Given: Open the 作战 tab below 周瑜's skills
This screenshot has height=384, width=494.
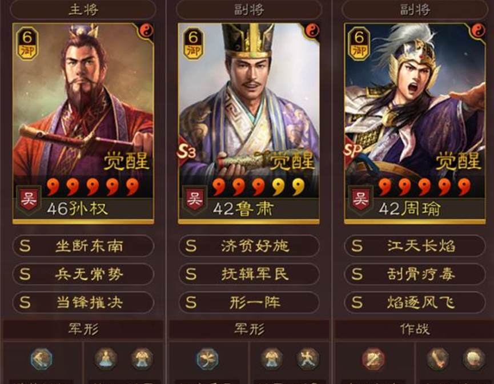Looking at the screenshot, I should click(415, 329).
